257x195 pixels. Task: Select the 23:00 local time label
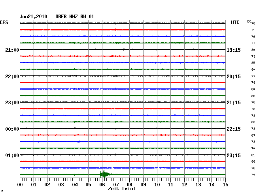12,103
